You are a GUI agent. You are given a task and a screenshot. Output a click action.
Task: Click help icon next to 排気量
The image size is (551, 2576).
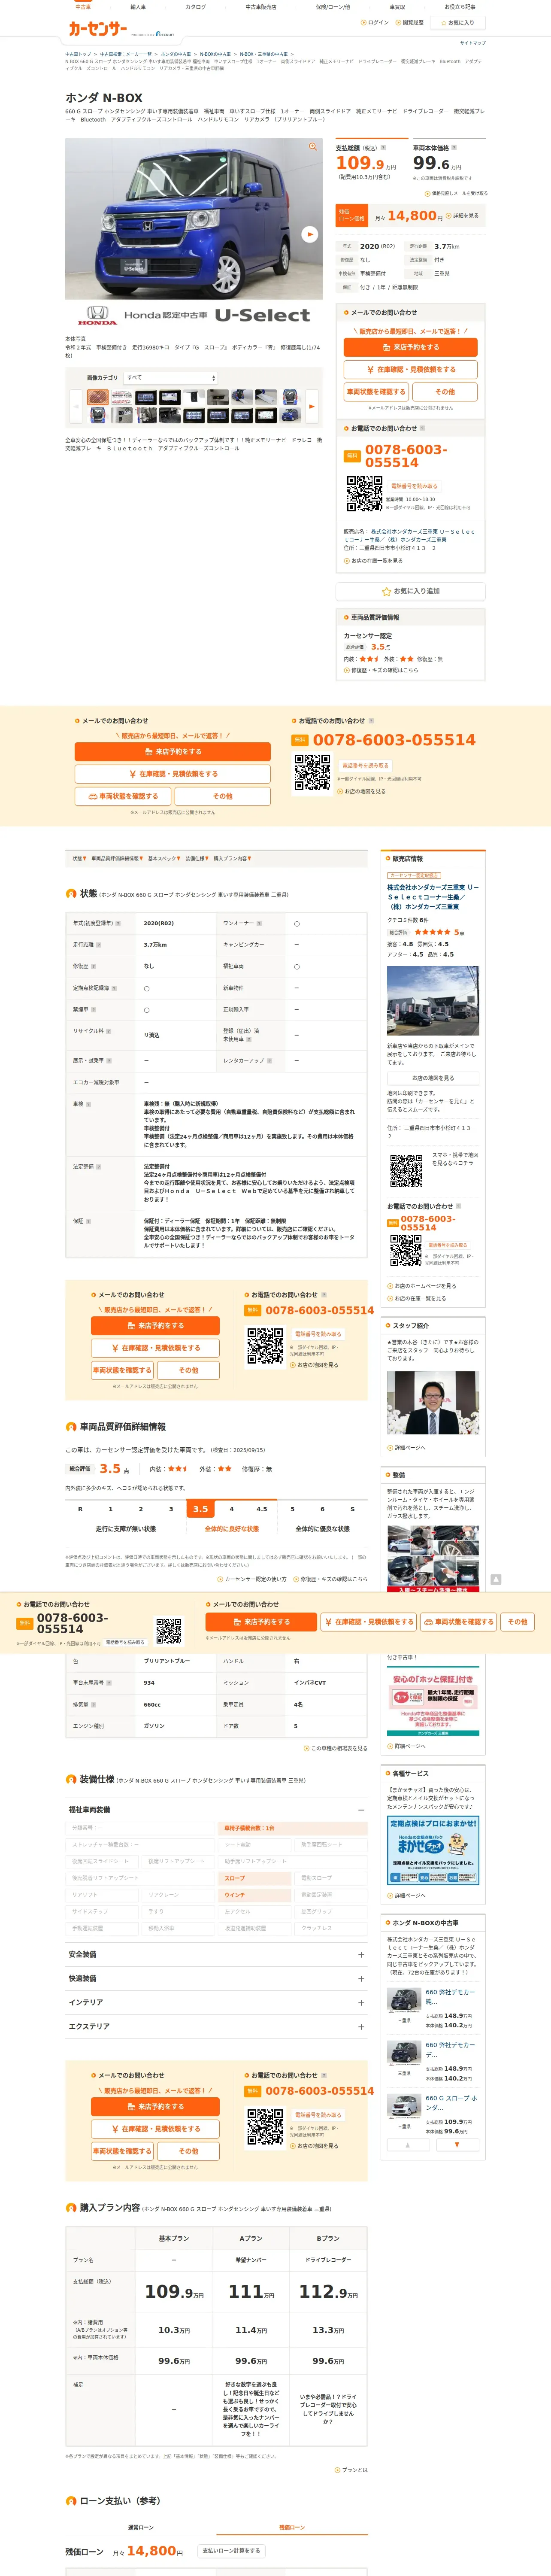pos(94,1704)
